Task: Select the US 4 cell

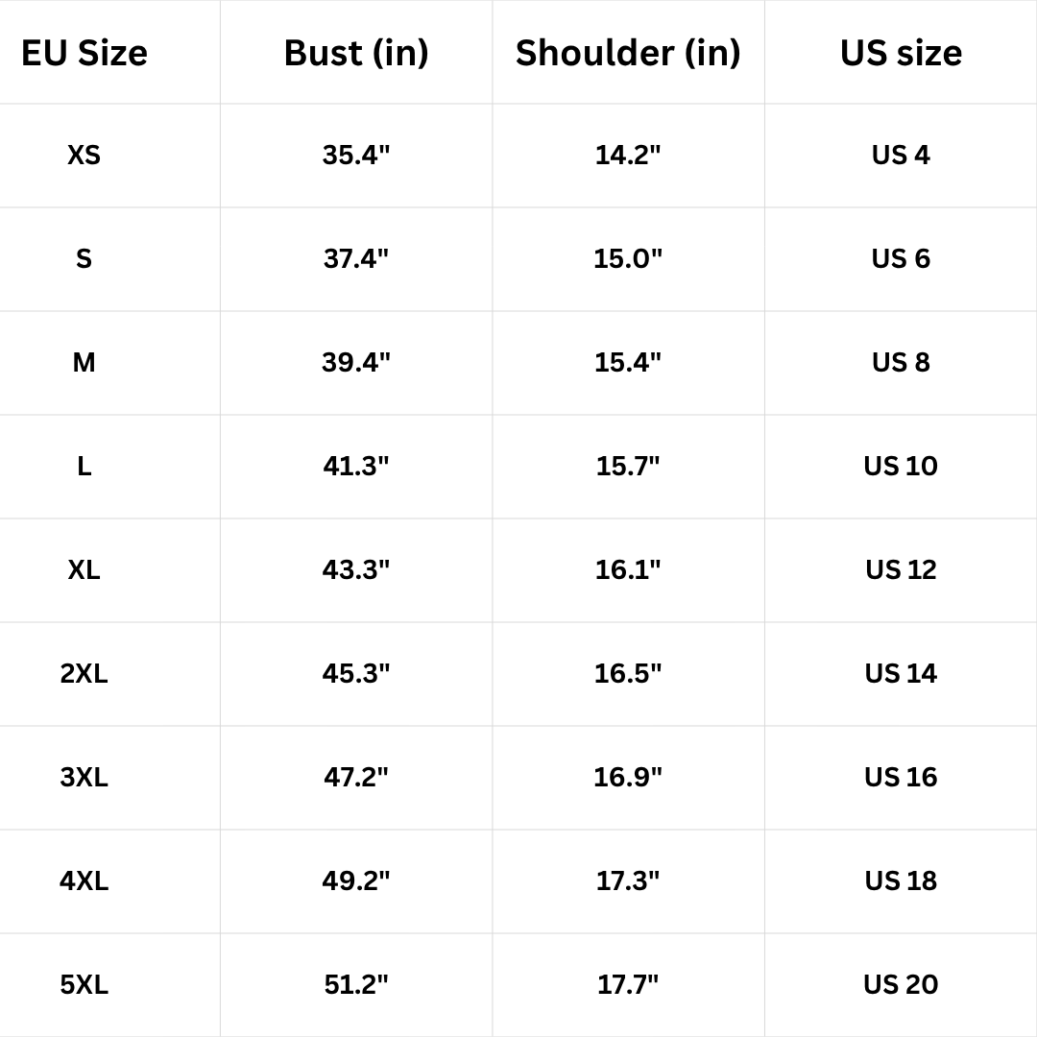Action: point(901,155)
